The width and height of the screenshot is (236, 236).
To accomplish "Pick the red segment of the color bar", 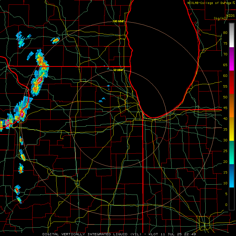I will (x=232, y=82).
